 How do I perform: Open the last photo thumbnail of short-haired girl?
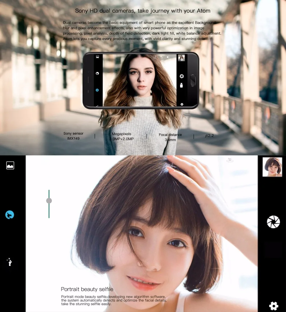[272, 167]
